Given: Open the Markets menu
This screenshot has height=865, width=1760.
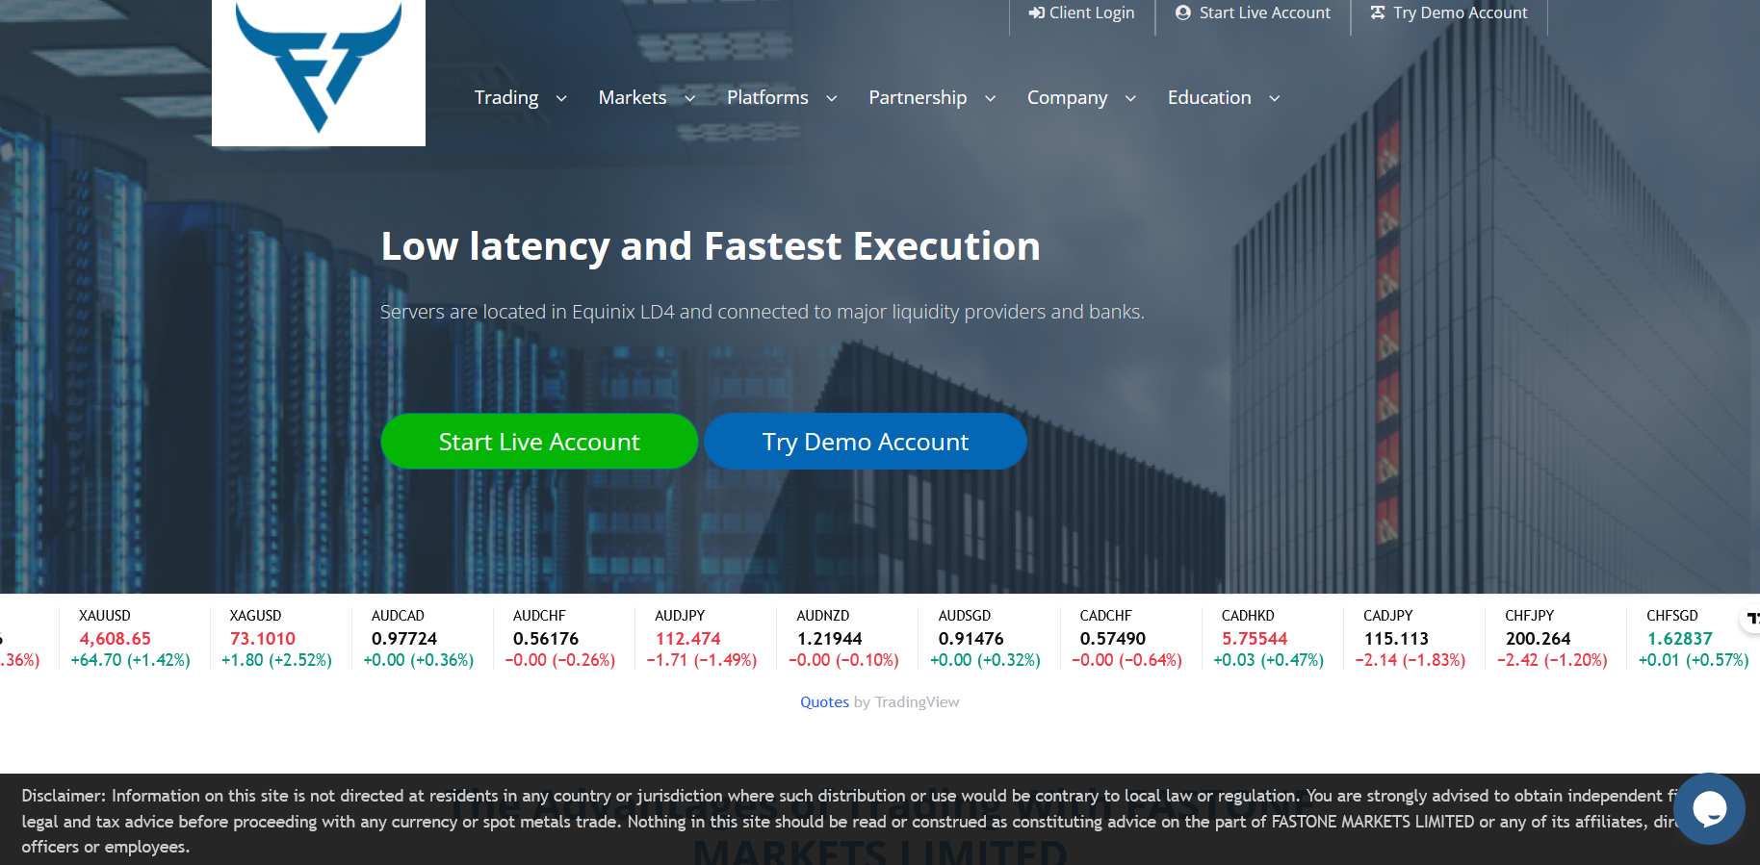Looking at the screenshot, I should [x=633, y=97].
